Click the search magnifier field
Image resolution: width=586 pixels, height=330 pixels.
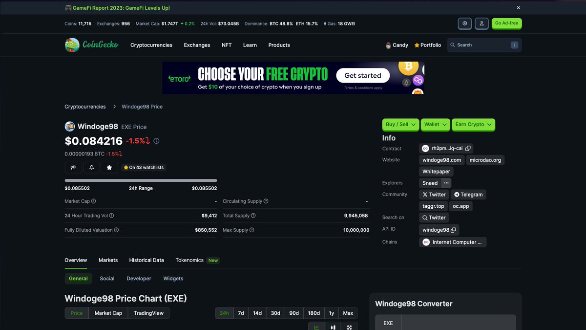[484, 45]
